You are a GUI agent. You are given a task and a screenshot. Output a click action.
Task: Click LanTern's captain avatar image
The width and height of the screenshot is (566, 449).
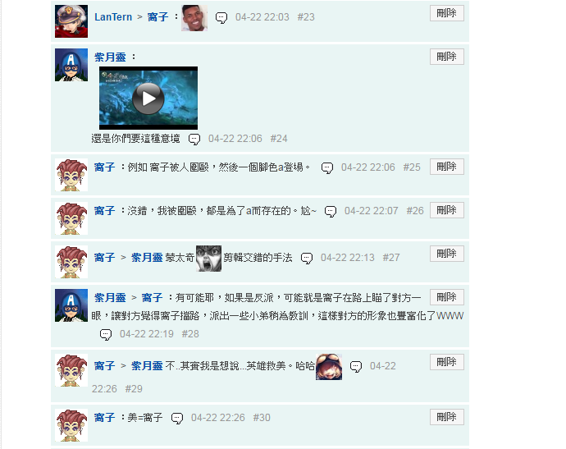pyautogui.click(x=71, y=21)
